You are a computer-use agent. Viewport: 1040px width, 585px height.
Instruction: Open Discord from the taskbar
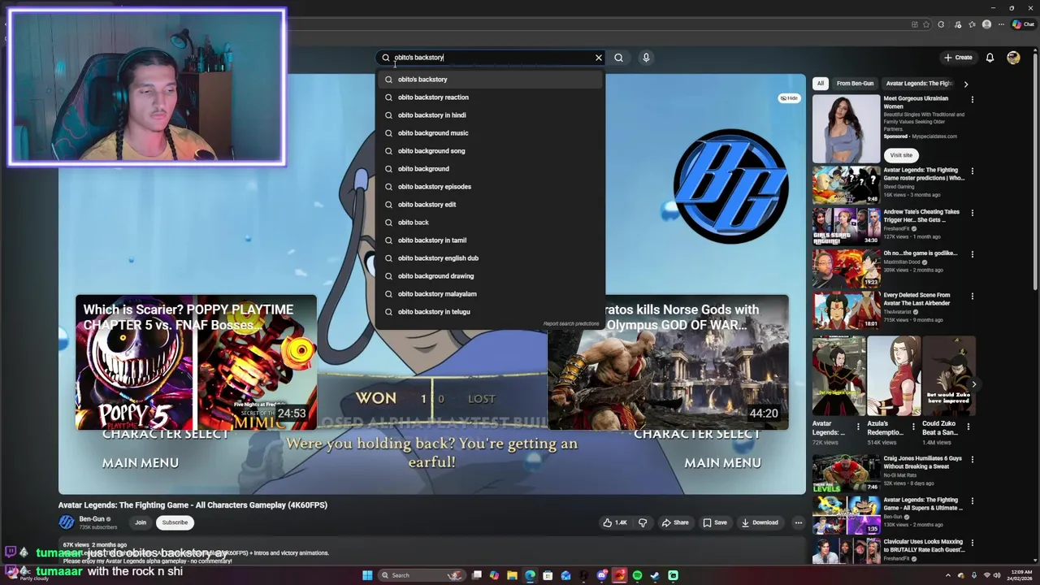tap(602, 575)
